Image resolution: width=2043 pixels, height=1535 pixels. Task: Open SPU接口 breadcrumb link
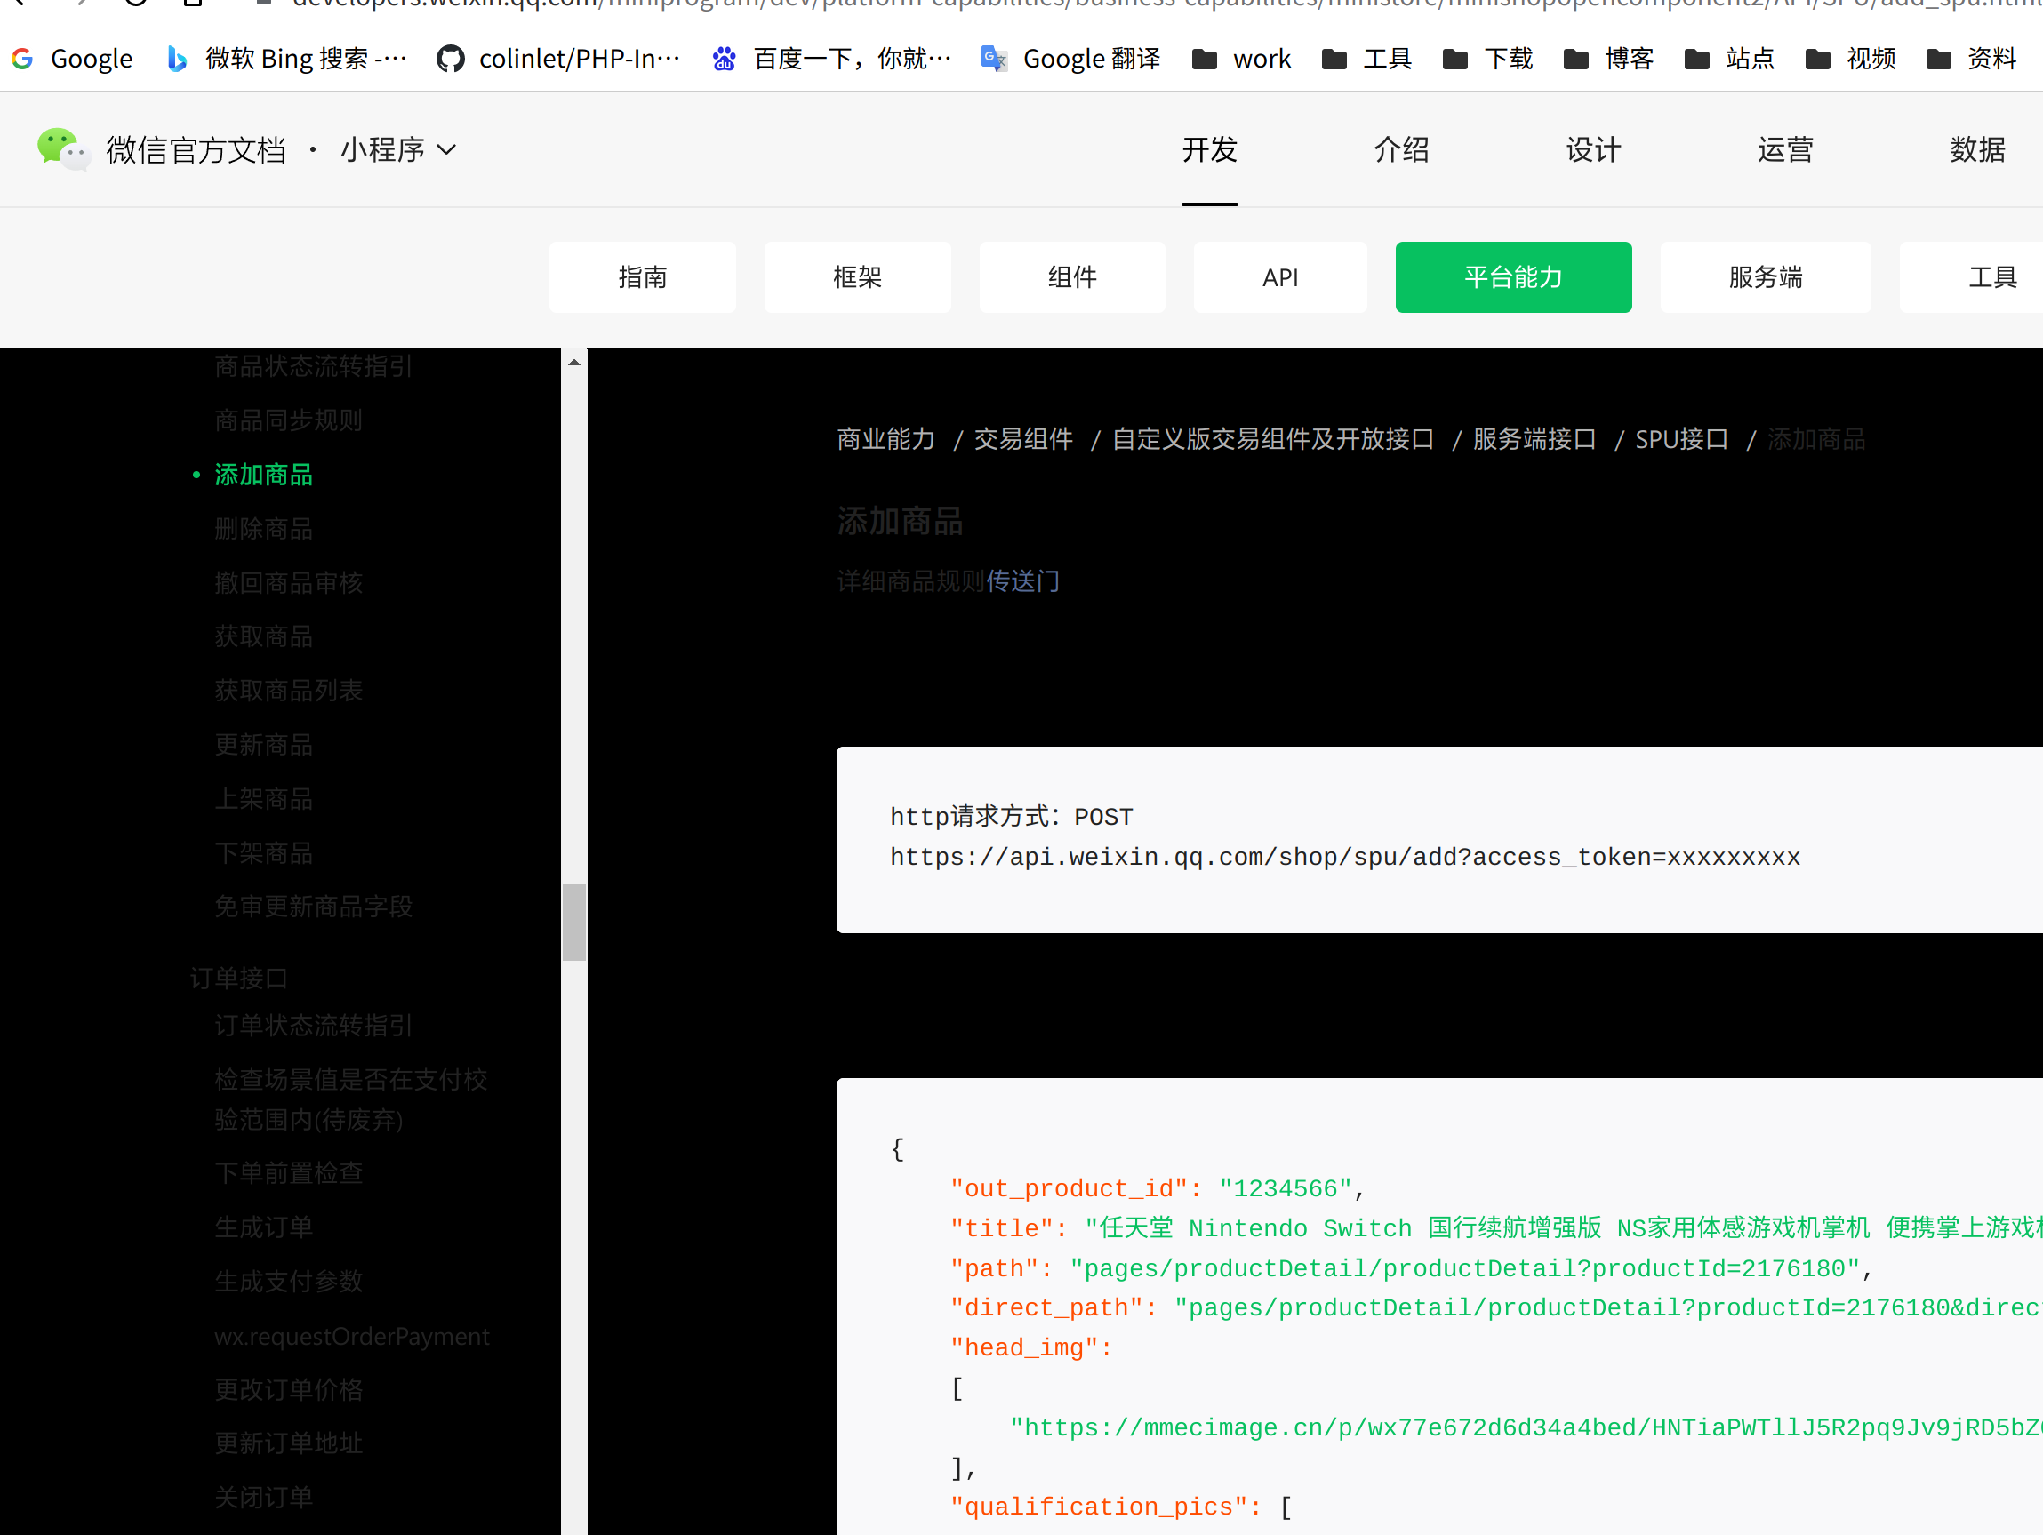point(1681,439)
